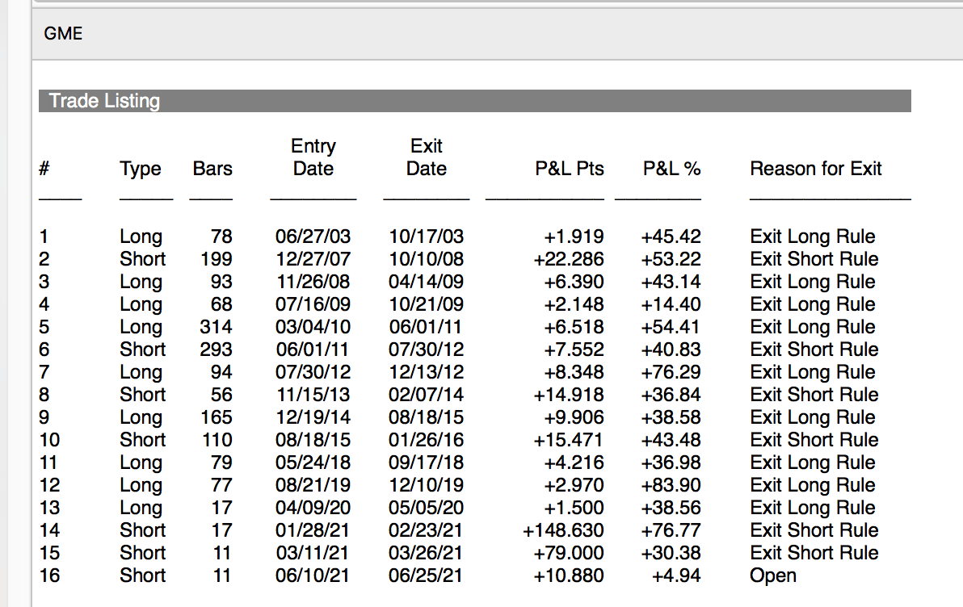Click the +79.000 P&L points value
Screen dimensions: 963x607
(569, 553)
